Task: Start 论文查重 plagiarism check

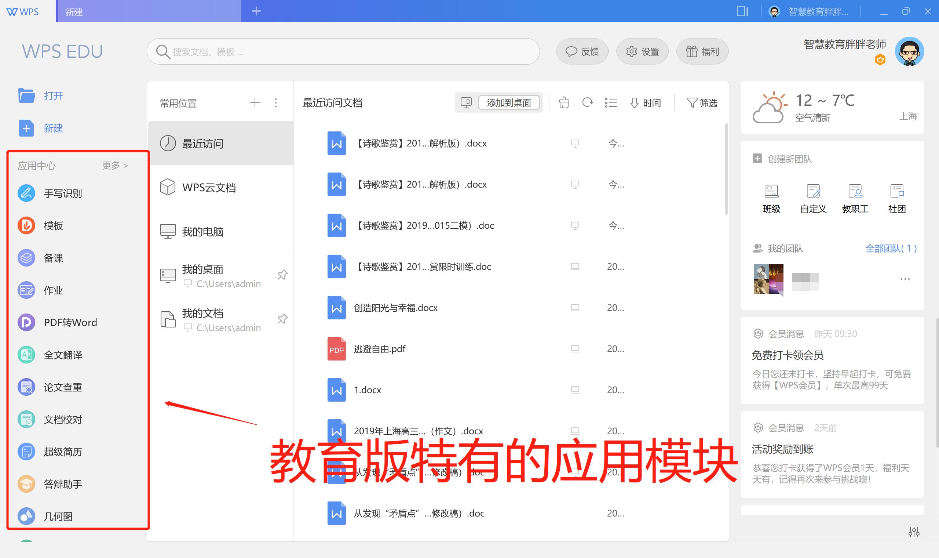Action: 63,387
